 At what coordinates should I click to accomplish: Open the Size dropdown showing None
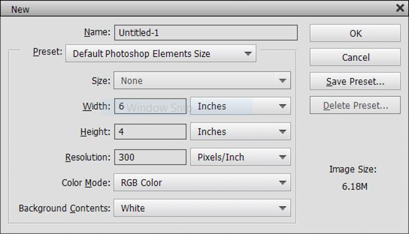point(202,81)
